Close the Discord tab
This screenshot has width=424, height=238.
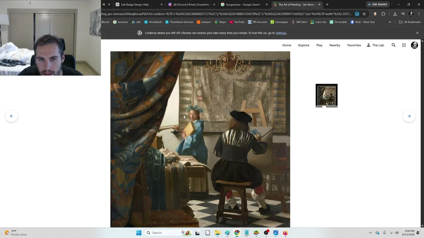pyautogui.click(x=214, y=5)
